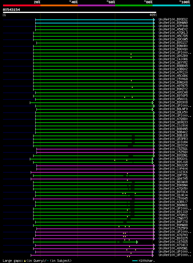This screenshot has height=263, width=193.
Task: Click the purple alignment bar of UniRef100_C5Z5Q0
Action: click(x=95, y=153)
